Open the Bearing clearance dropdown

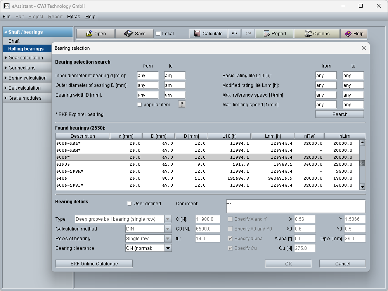(168, 248)
